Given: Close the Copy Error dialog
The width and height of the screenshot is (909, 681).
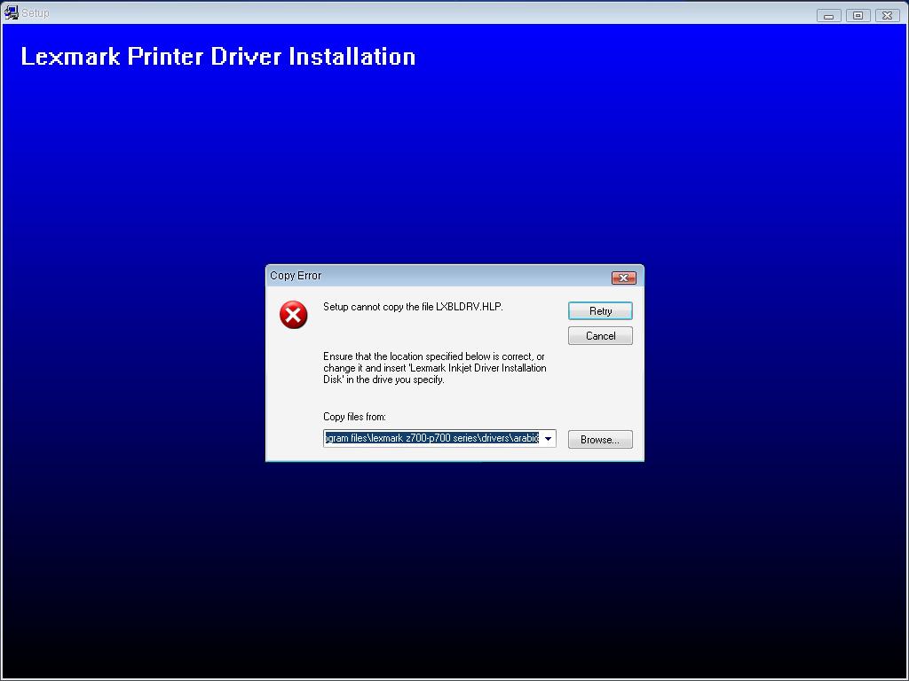Looking at the screenshot, I should (624, 278).
